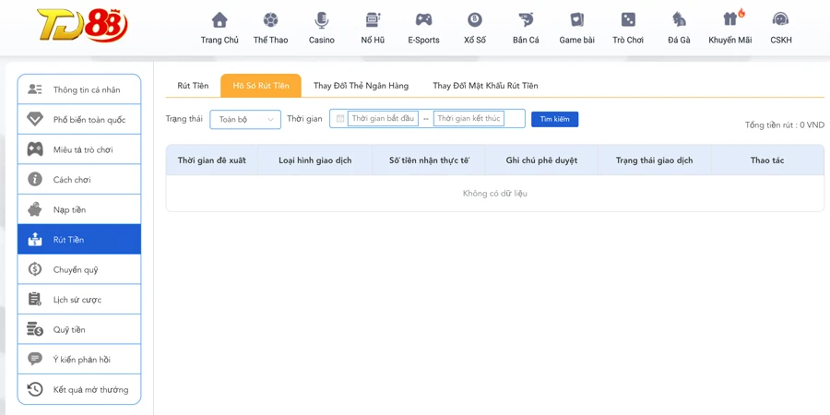Open Thông tin cá nhân sidebar label
This screenshot has height=415, width=830.
[87, 90]
